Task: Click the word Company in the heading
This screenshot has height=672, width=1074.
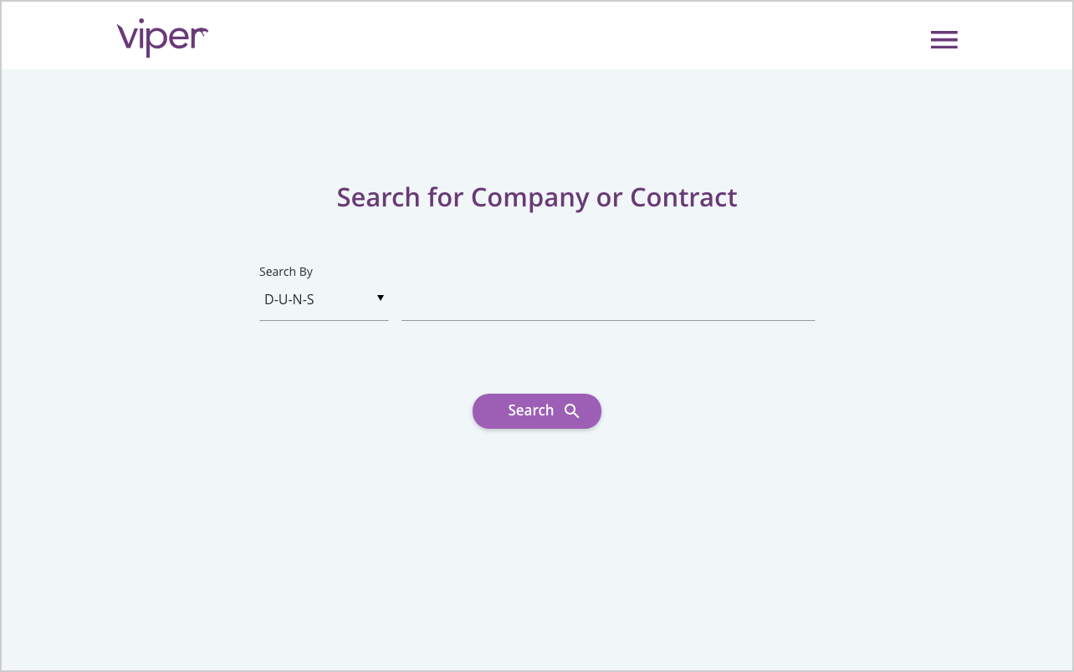Action: point(529,198)
